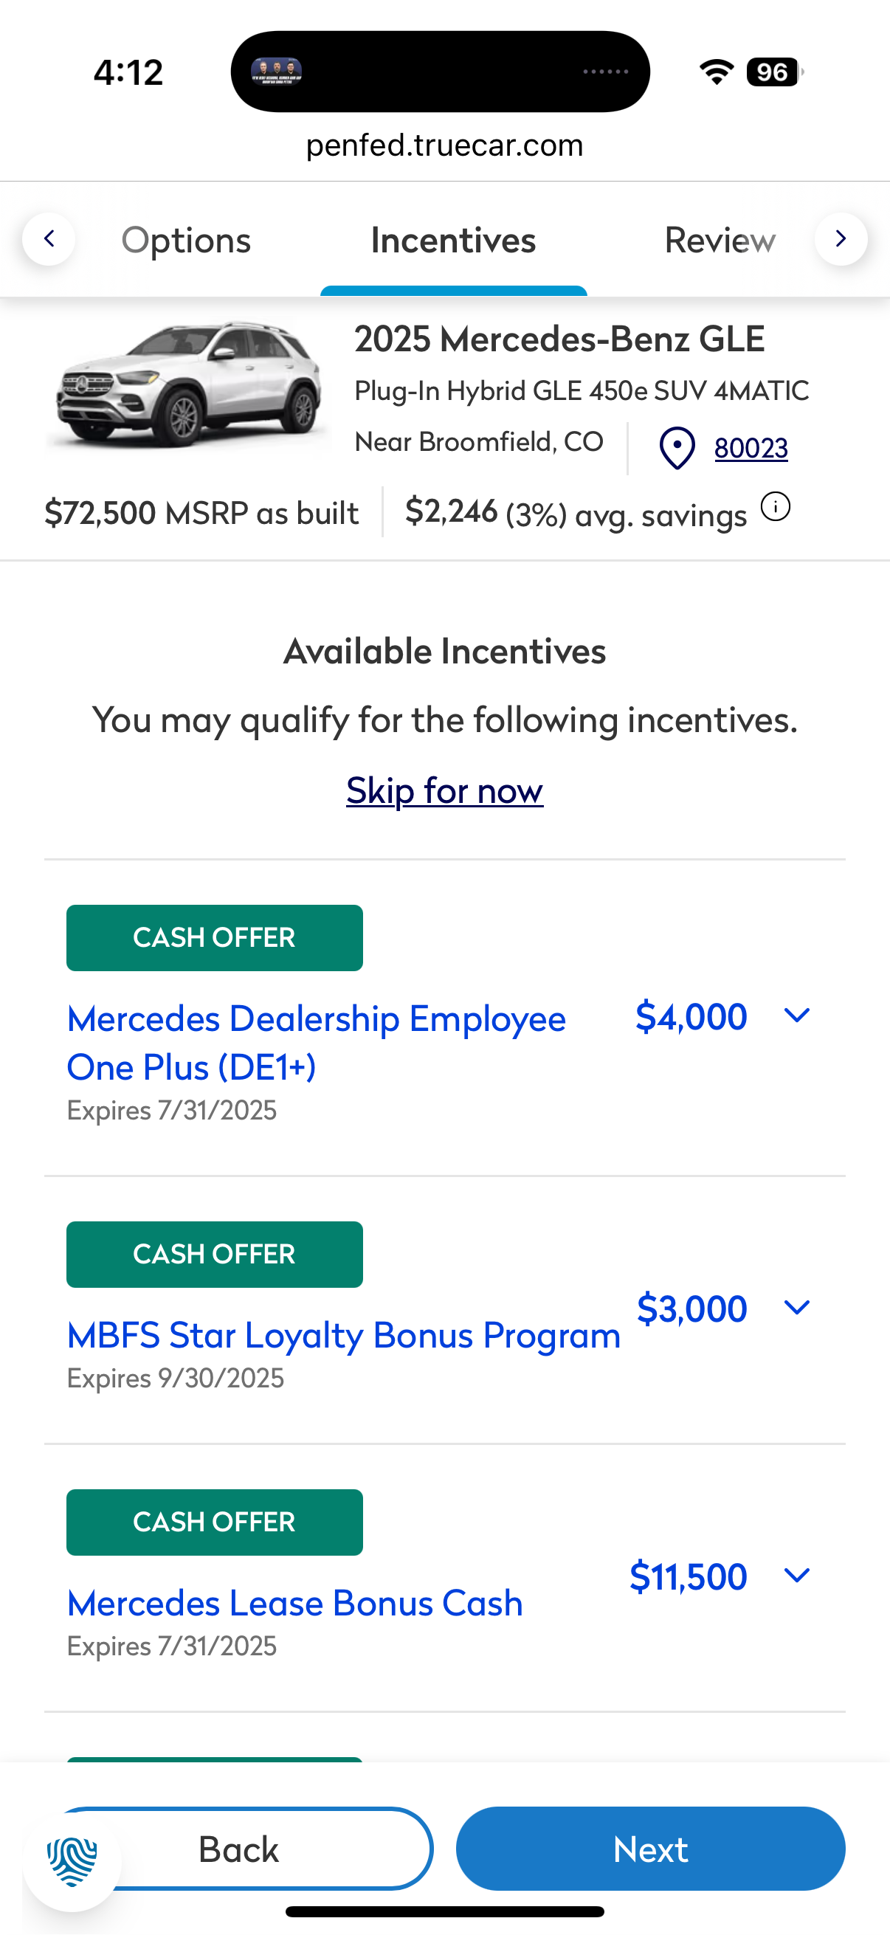890x1935 pixels.
Task: Open the Dynamic Island live activity thumbnail
Action: click(277, 72)
